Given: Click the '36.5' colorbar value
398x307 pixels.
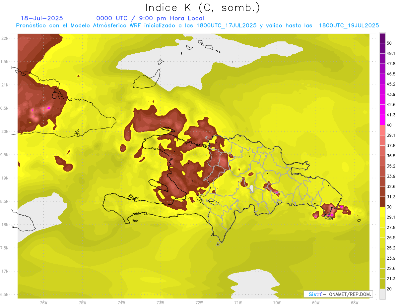Looking at the screenshot, I should (x=391, y=156).
